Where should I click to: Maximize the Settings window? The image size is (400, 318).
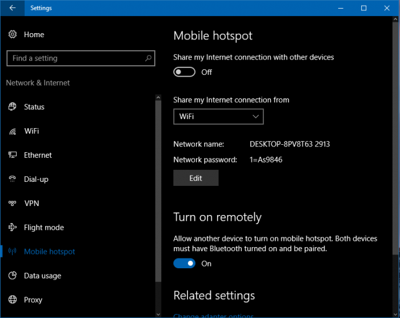click(364, 8)
